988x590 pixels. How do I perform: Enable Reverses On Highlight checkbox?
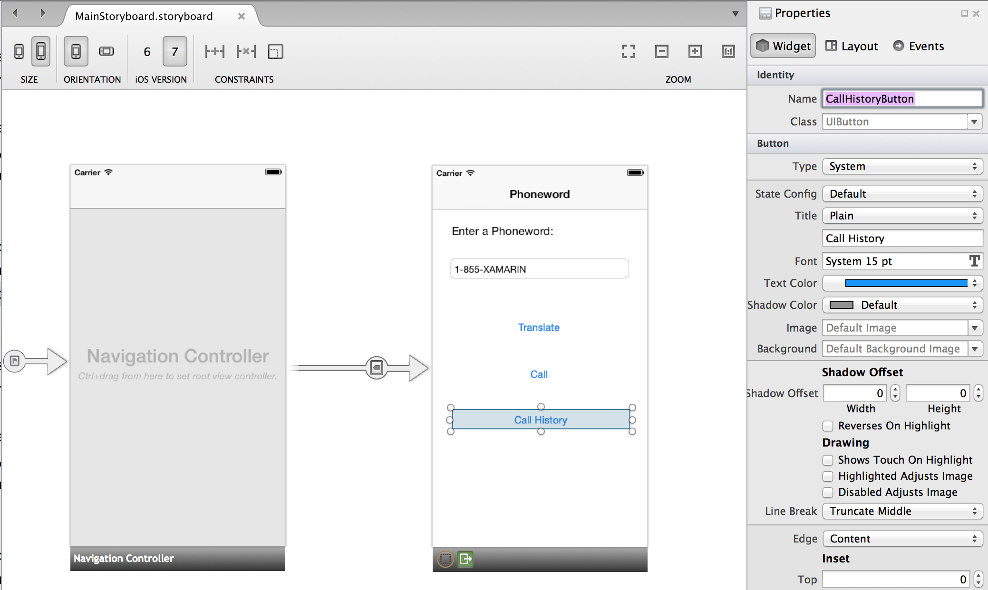click(828, 426)
